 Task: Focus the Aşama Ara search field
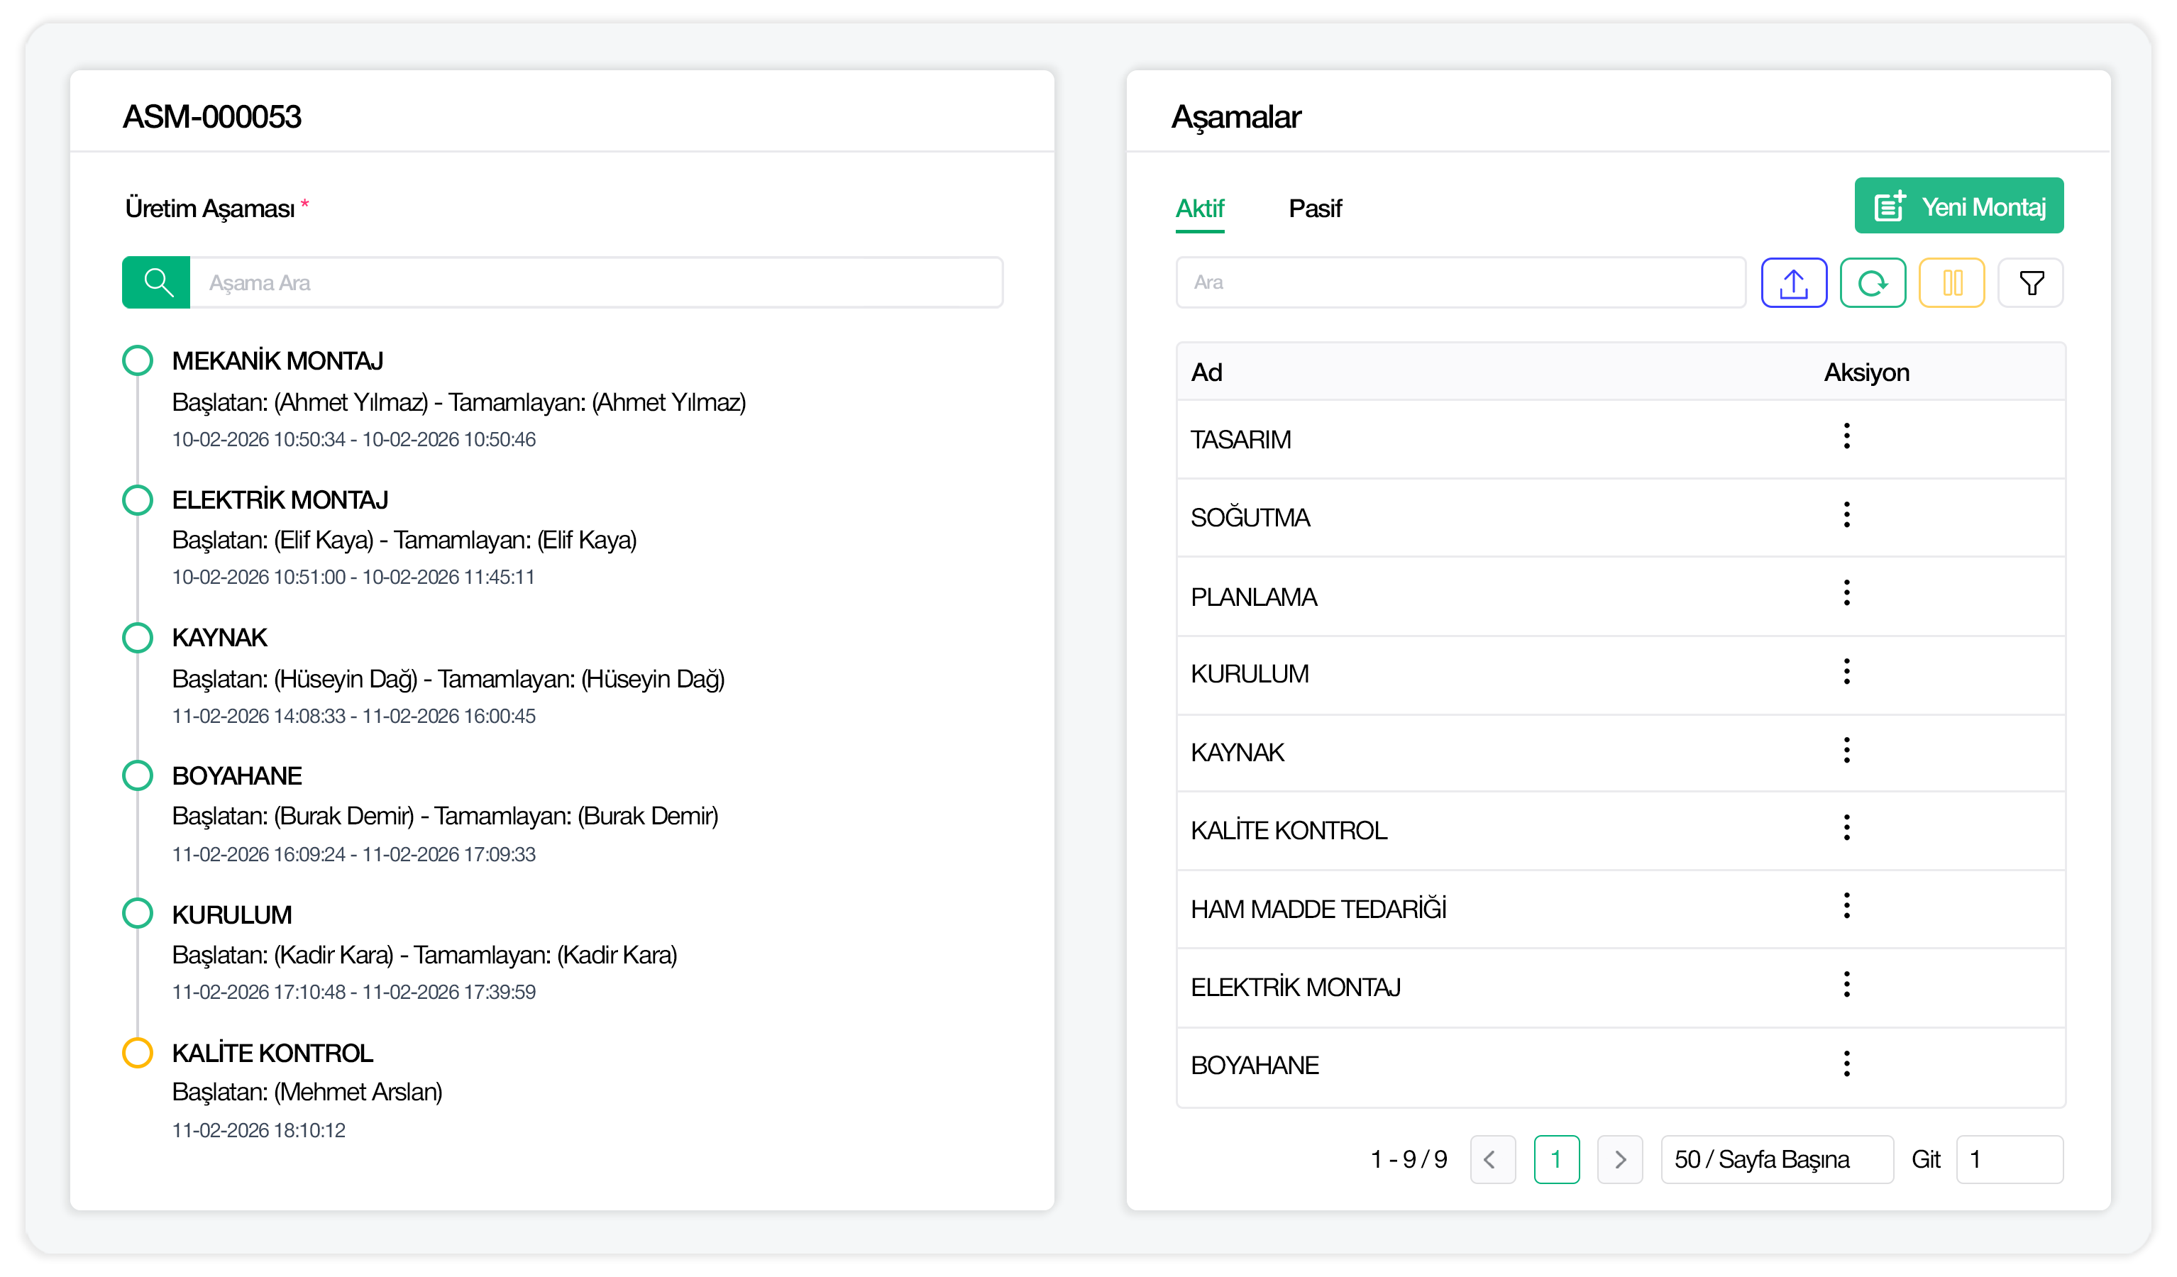(x=596, y=282)
